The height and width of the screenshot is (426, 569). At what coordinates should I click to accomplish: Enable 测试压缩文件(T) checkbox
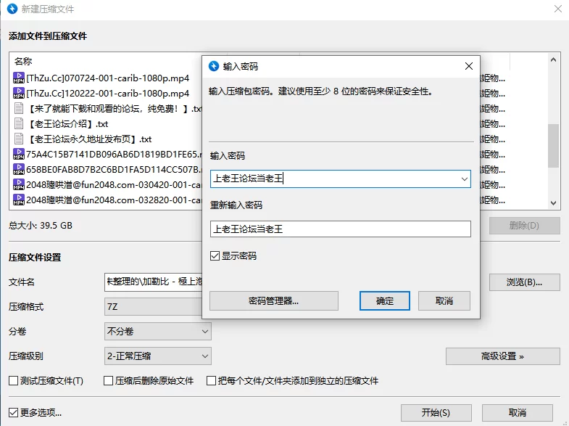pos(14,380)
